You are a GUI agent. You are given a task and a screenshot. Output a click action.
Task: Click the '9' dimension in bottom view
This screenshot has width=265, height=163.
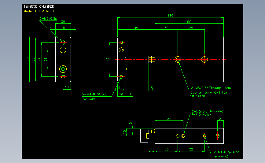click(x=151, y=149)
